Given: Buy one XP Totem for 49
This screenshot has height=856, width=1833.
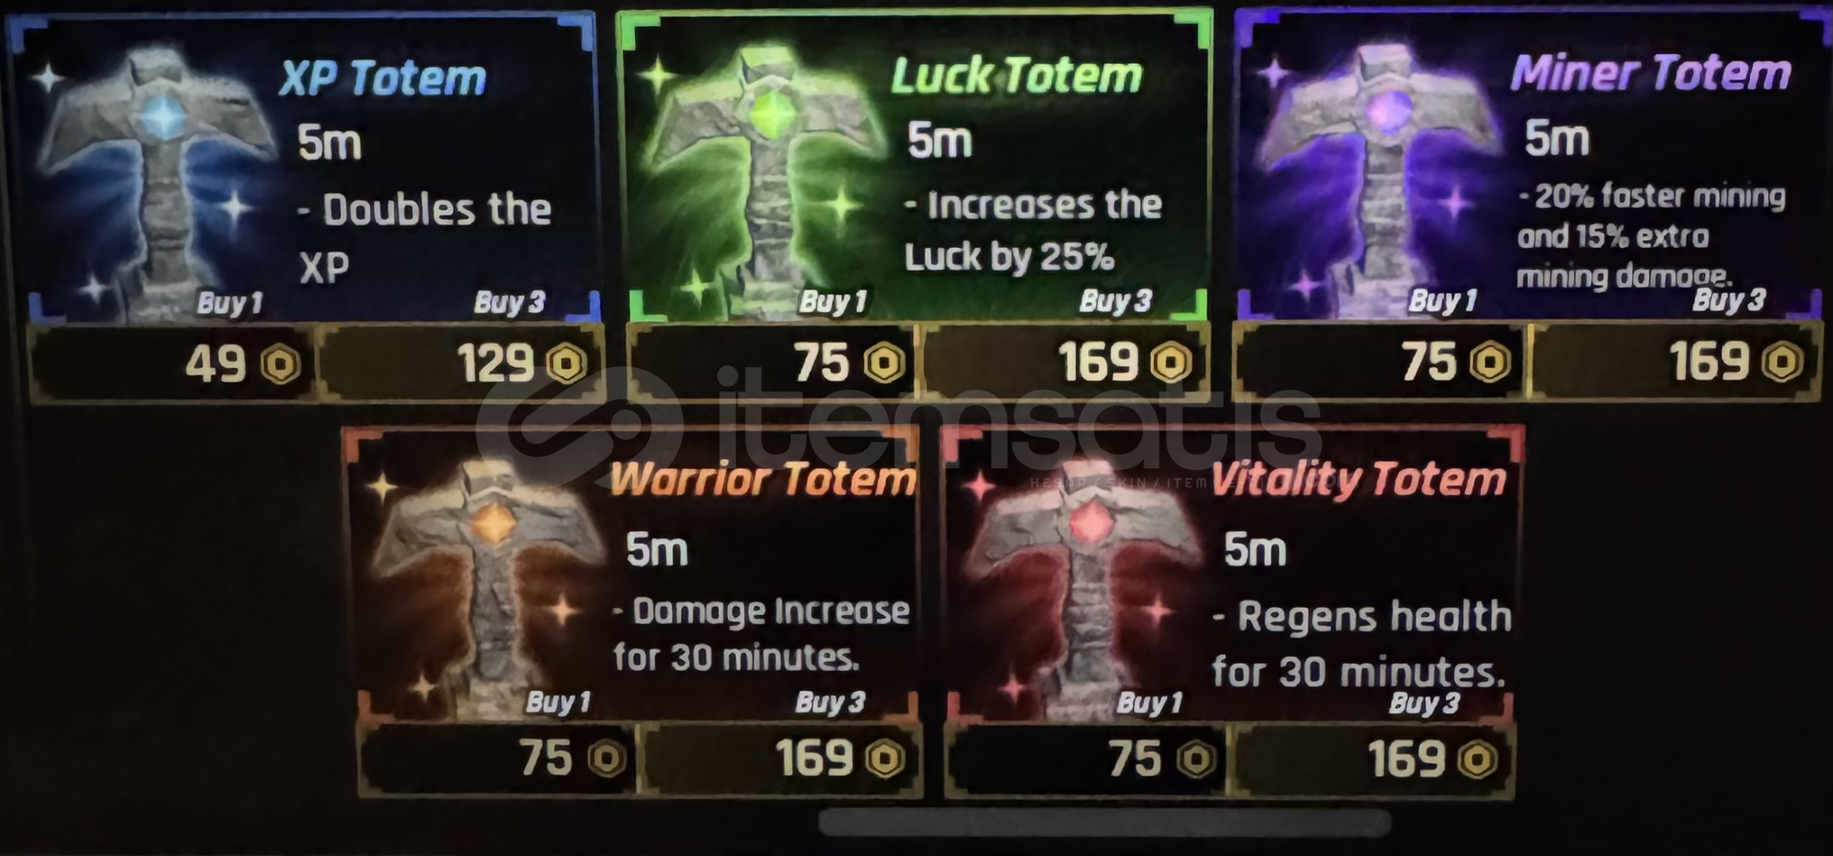Looking at the screenshot, I should (173, 364).
